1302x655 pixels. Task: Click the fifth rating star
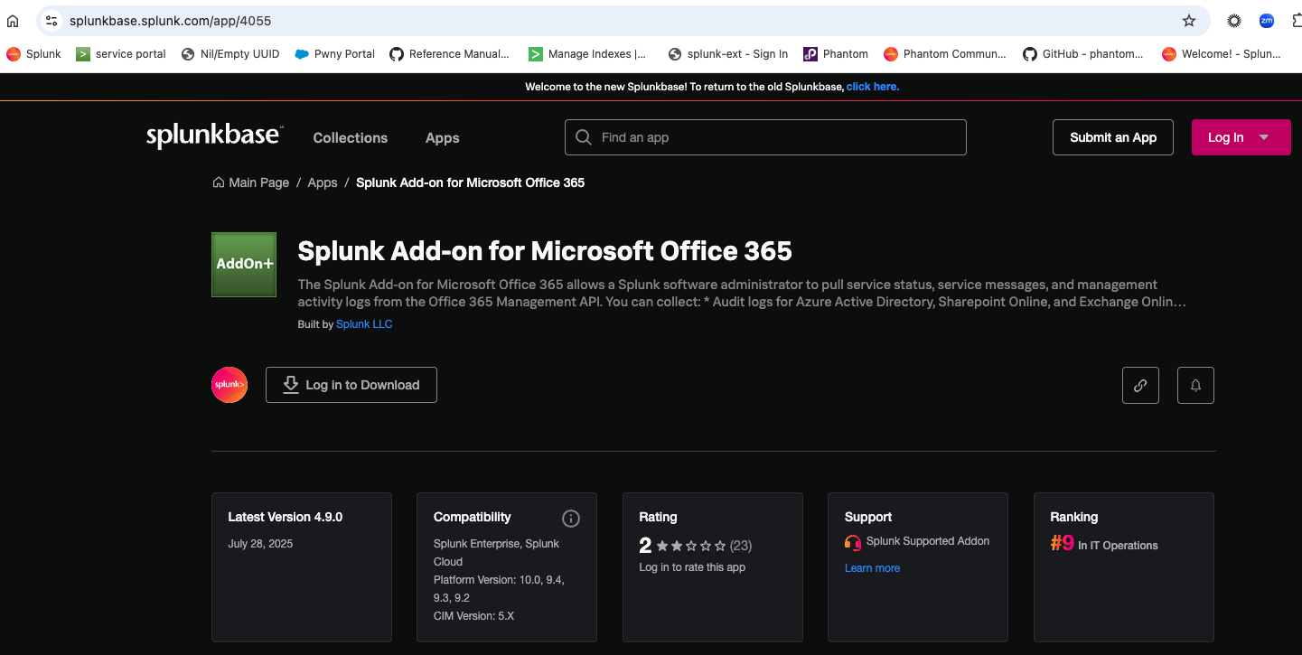[720, 546]
